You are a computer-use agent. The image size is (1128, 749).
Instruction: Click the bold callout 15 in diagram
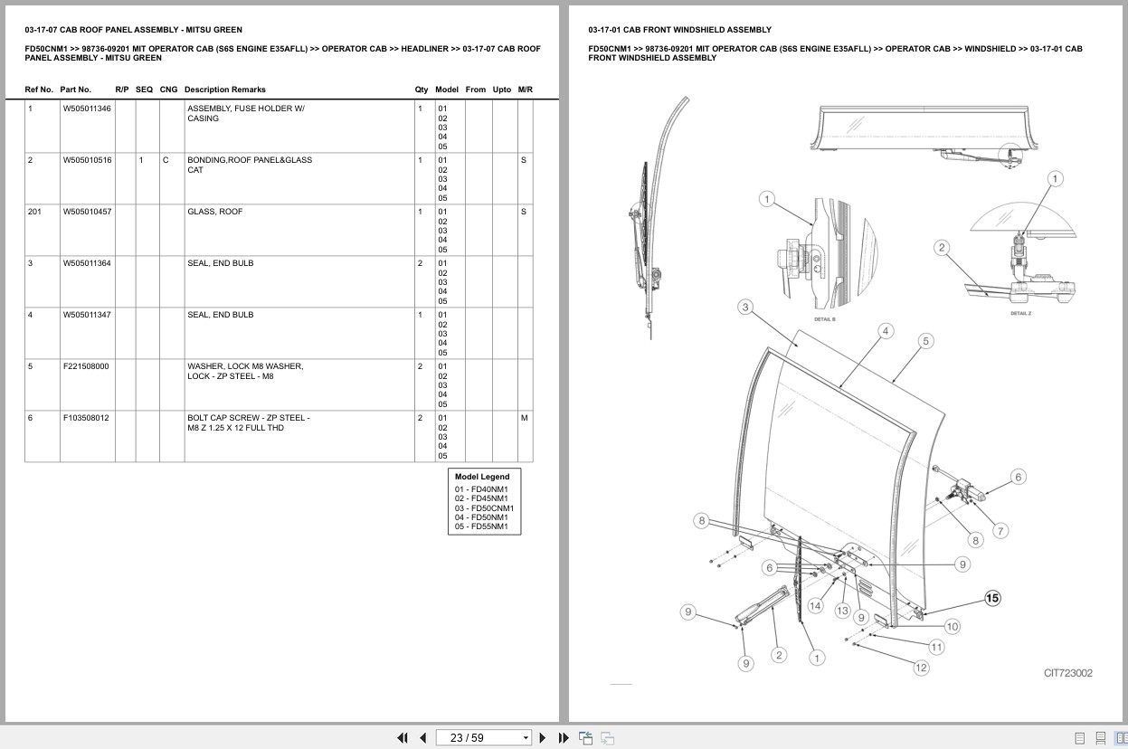pos(992,598)
